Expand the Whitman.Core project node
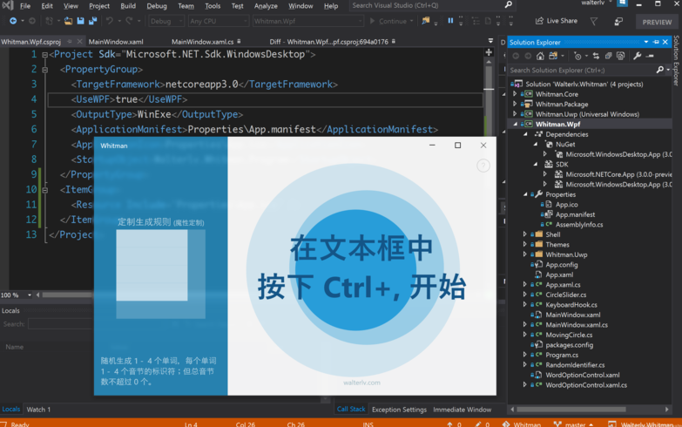 (515, 93)
